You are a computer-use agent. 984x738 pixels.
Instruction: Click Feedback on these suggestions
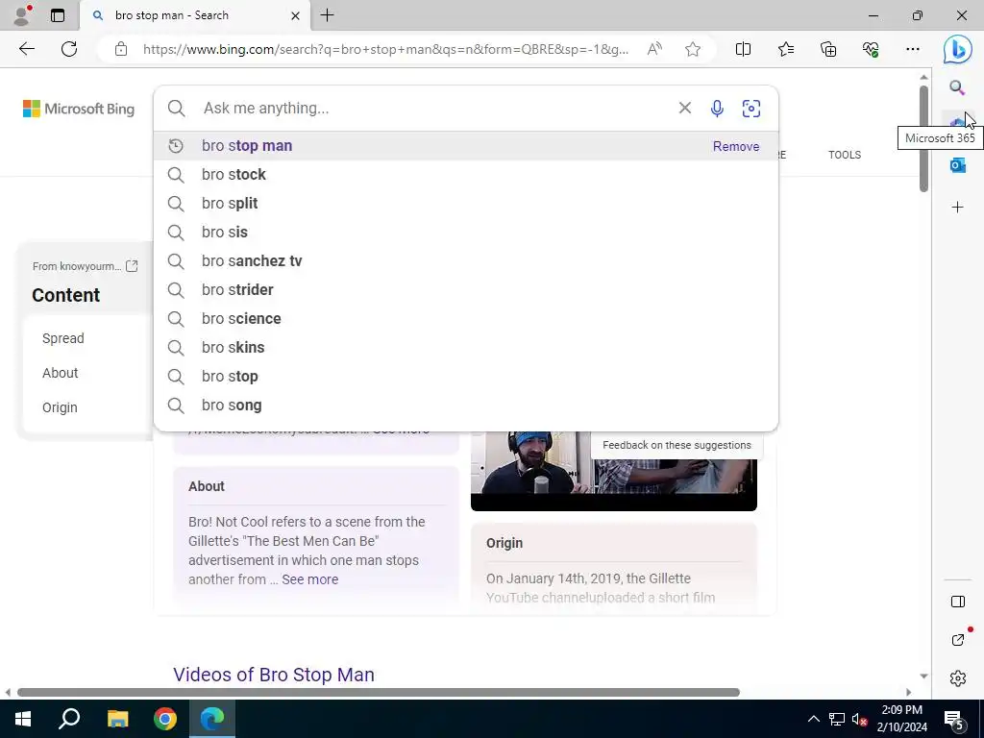tap(676, 445)
